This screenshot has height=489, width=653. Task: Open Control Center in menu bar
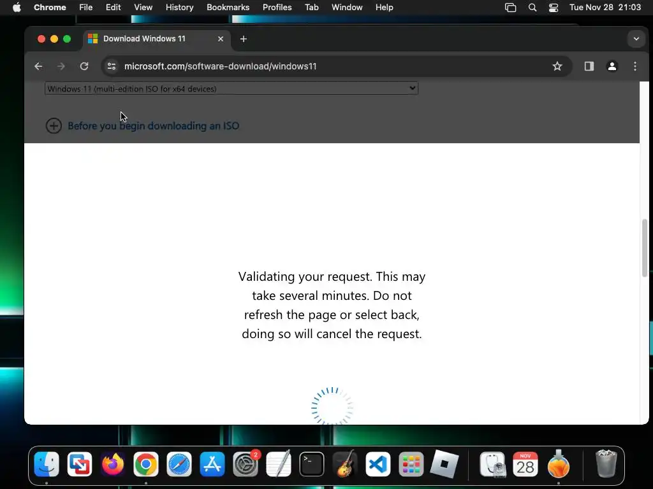[553, 8]
